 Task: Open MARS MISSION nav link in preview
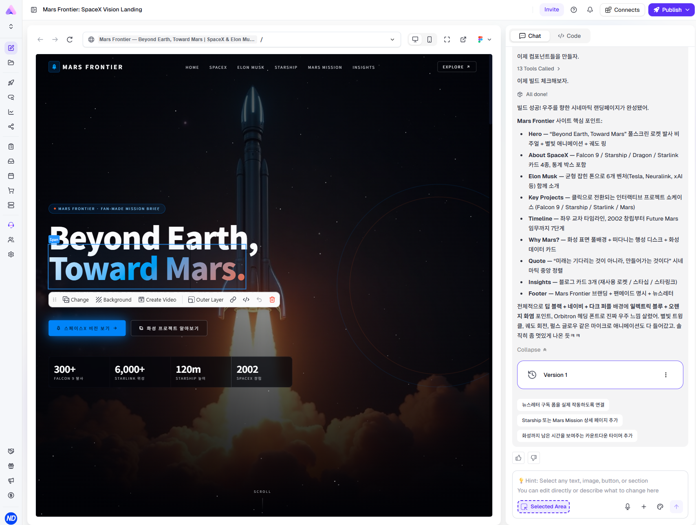pyautogui.click(x=325, y=68)
